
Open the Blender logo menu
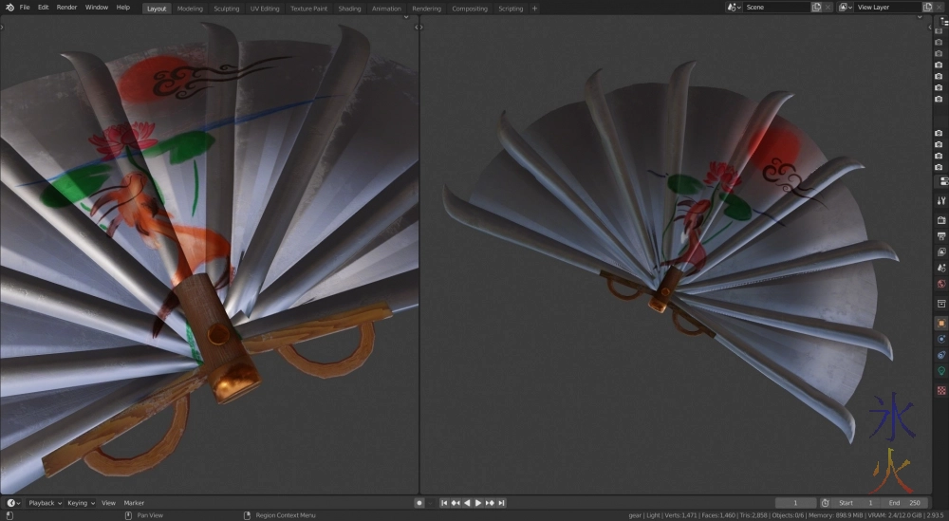pyautogui.click(x=9, y=8)
